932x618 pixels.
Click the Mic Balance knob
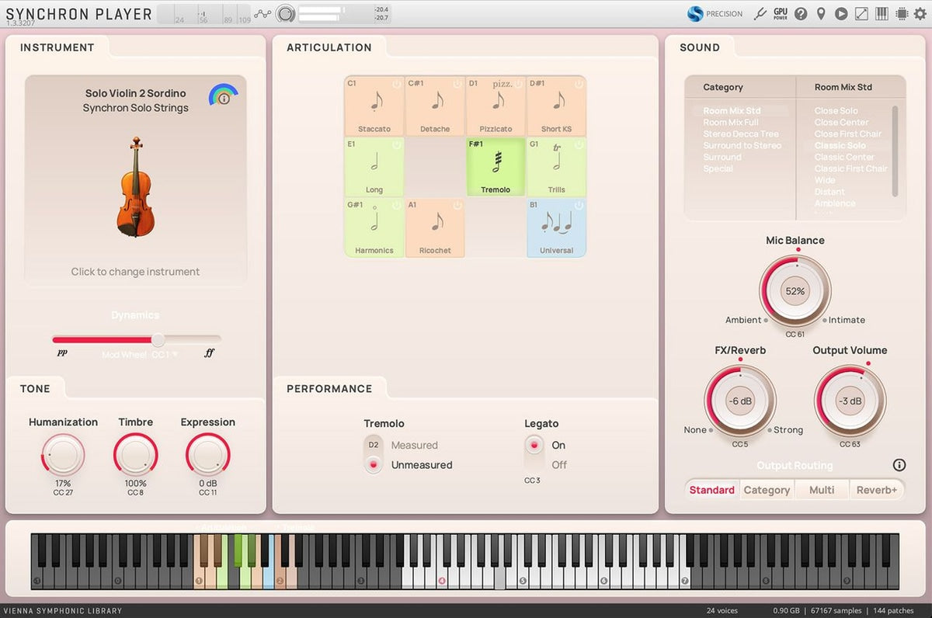(x=795, y=291)
